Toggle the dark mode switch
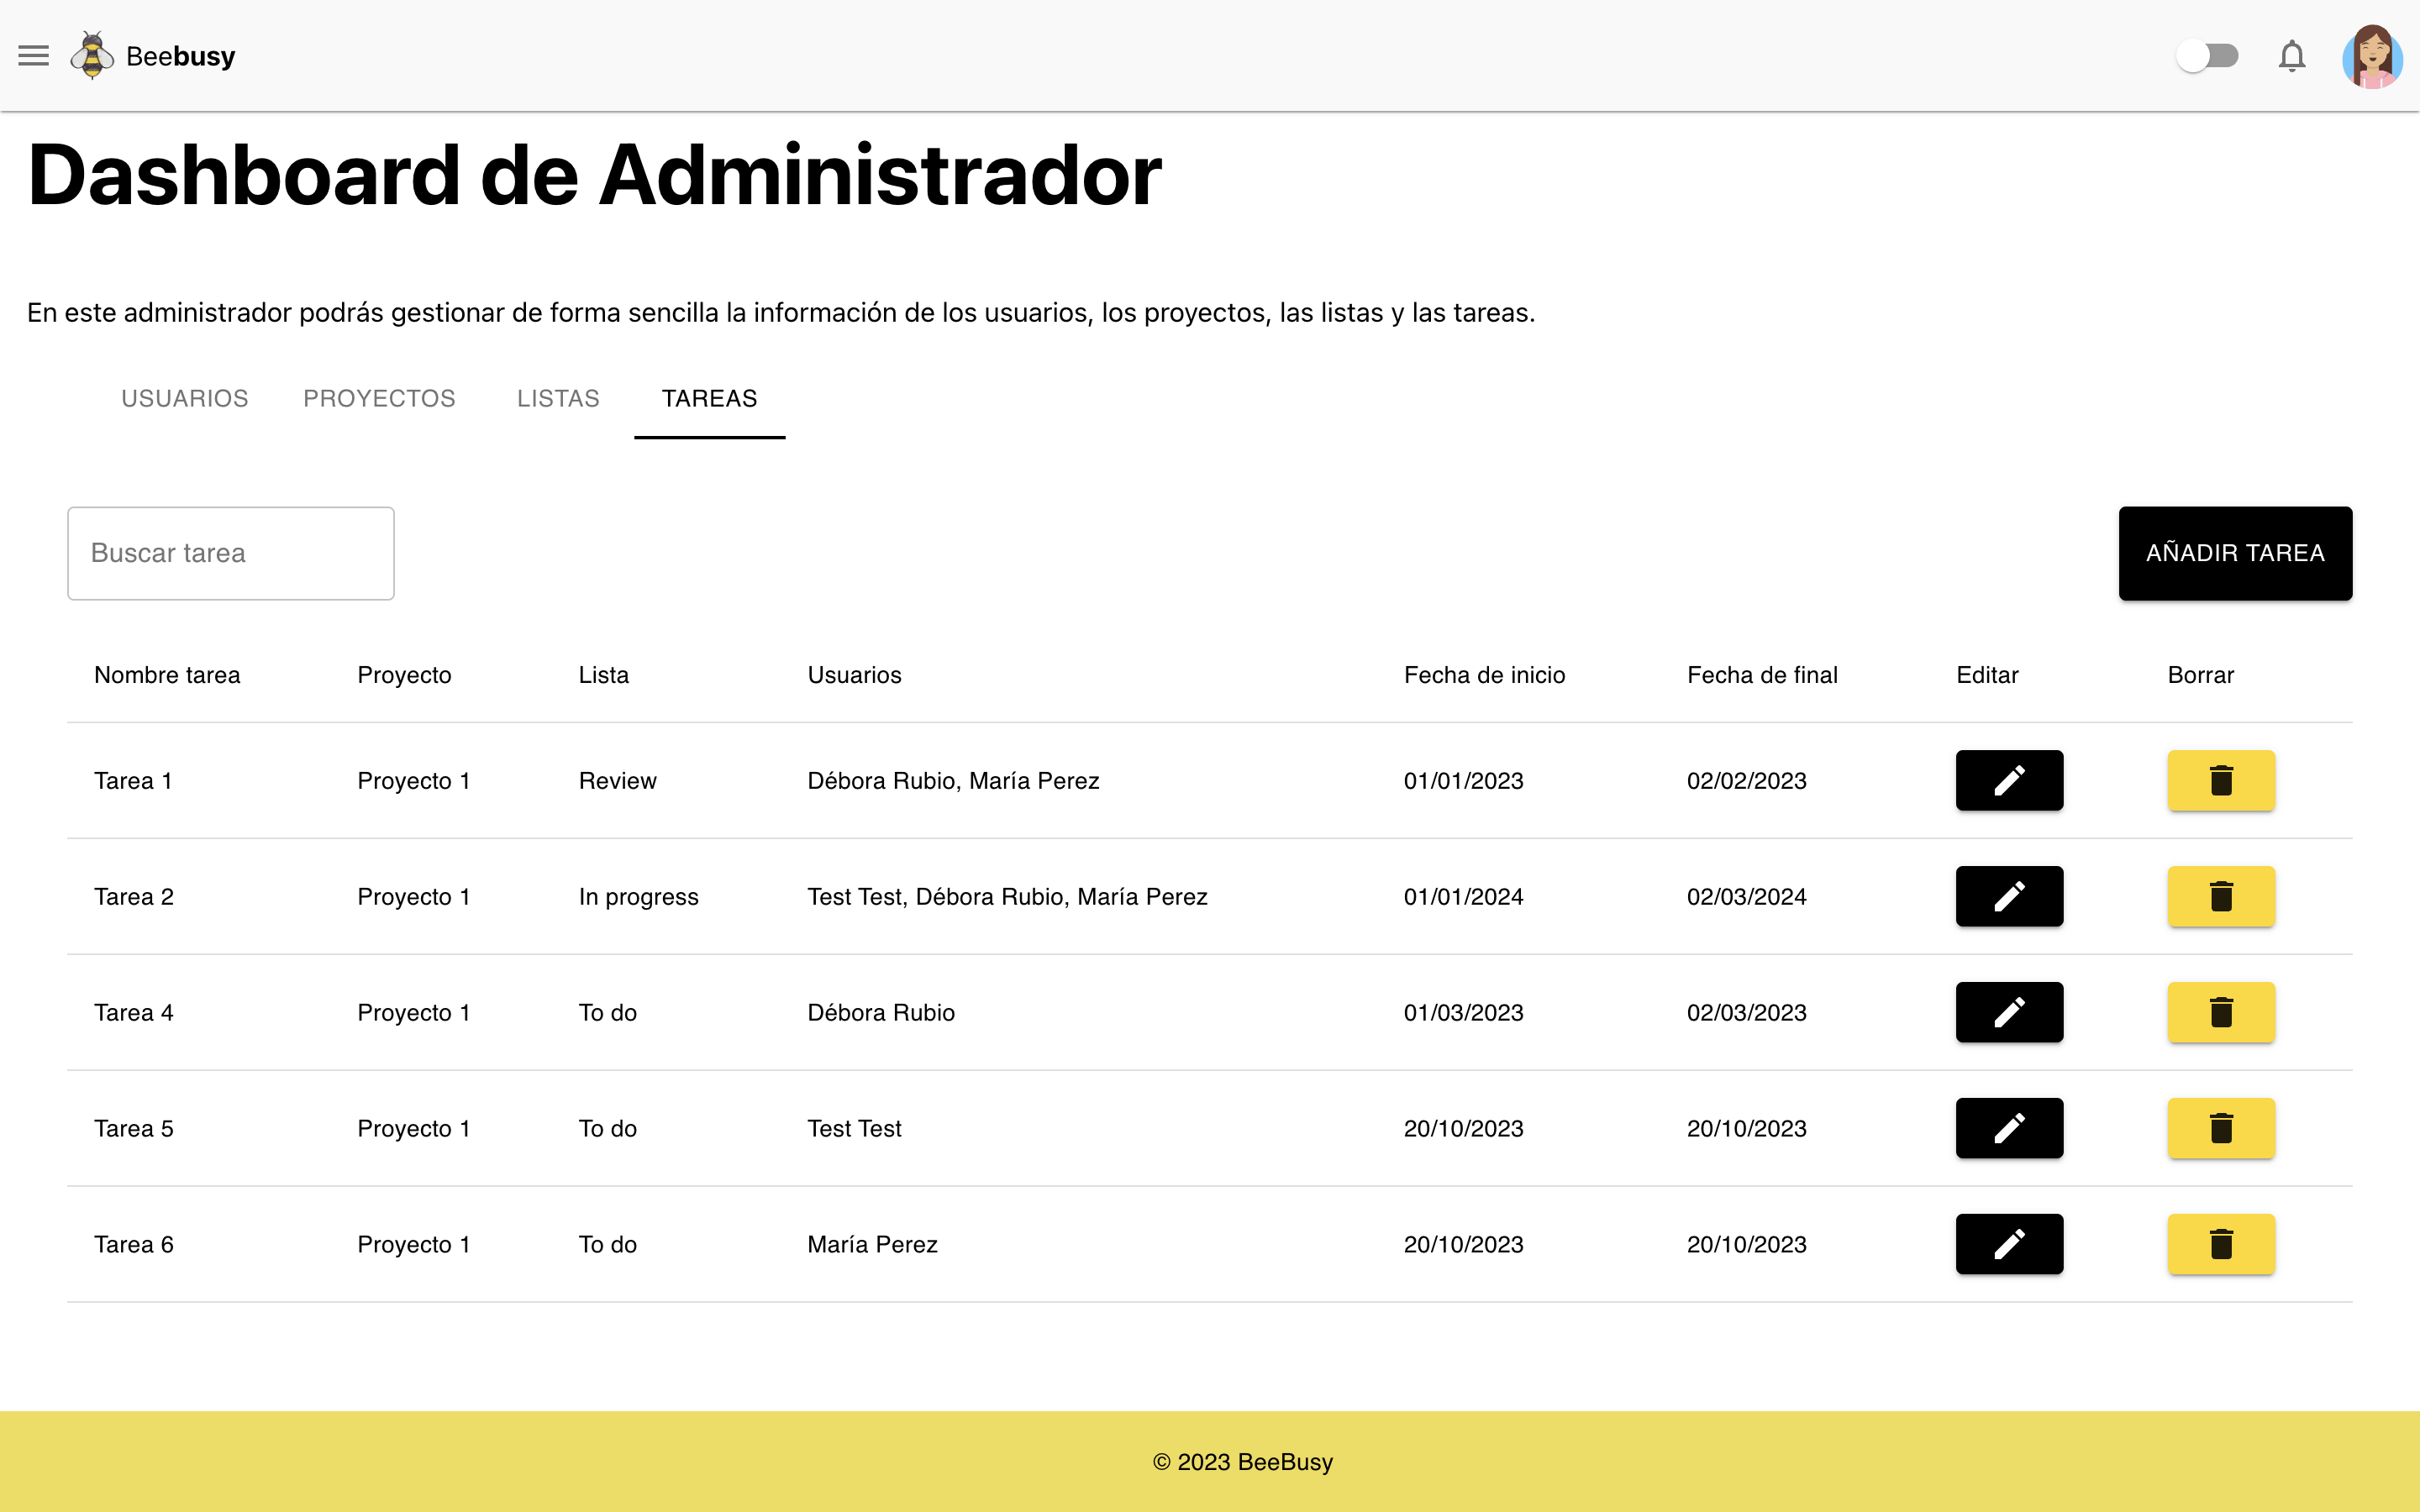This screenshot has width=2420, height=1512. coord(2210,55)
